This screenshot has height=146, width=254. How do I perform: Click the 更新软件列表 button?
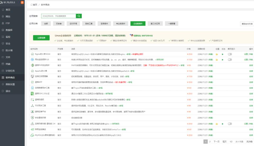click(x=247, y=24)
